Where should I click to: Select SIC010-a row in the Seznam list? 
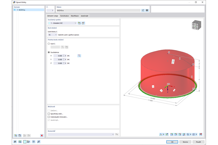coord(29,10)
